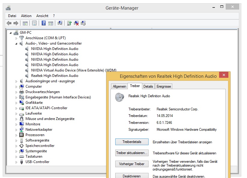
Task: Expand the Monitore node
Action: click(x=16, y=124)
